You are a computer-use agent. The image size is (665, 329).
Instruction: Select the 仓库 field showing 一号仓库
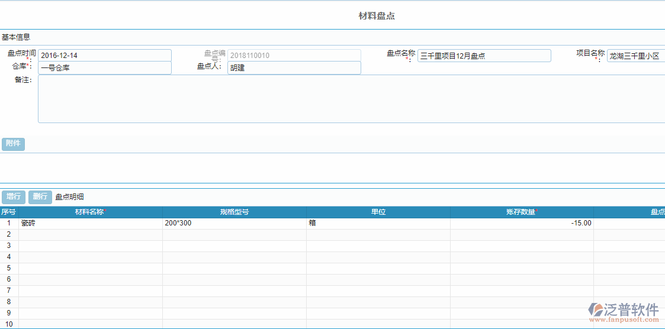point(104,68)
